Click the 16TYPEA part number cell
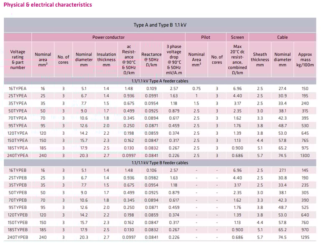321x243 pixels. pos(18,89)
